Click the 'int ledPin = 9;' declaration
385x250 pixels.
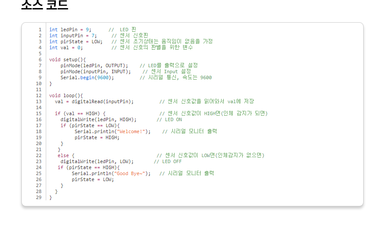coord(70,30)
